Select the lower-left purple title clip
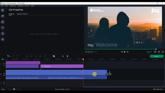 pos(22,66)
